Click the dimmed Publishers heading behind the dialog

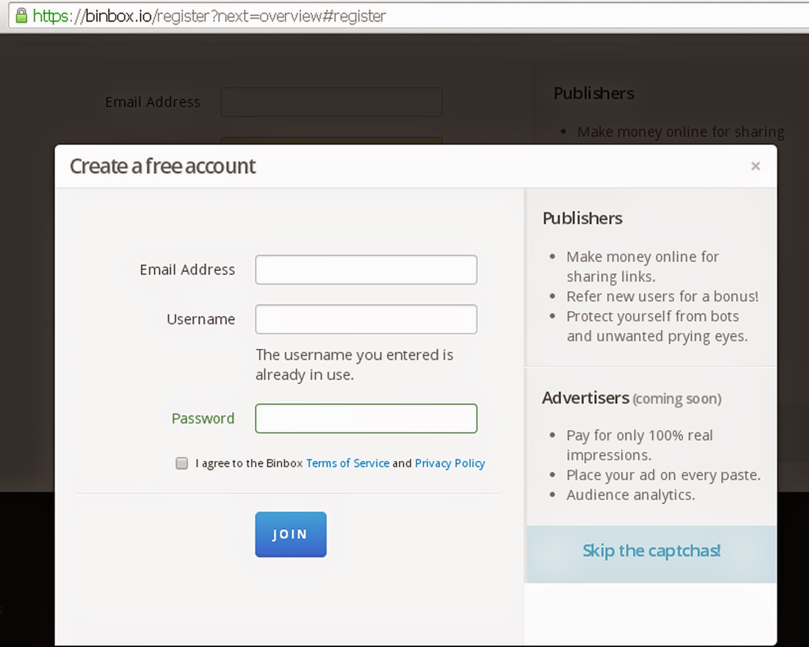(594, 94)
